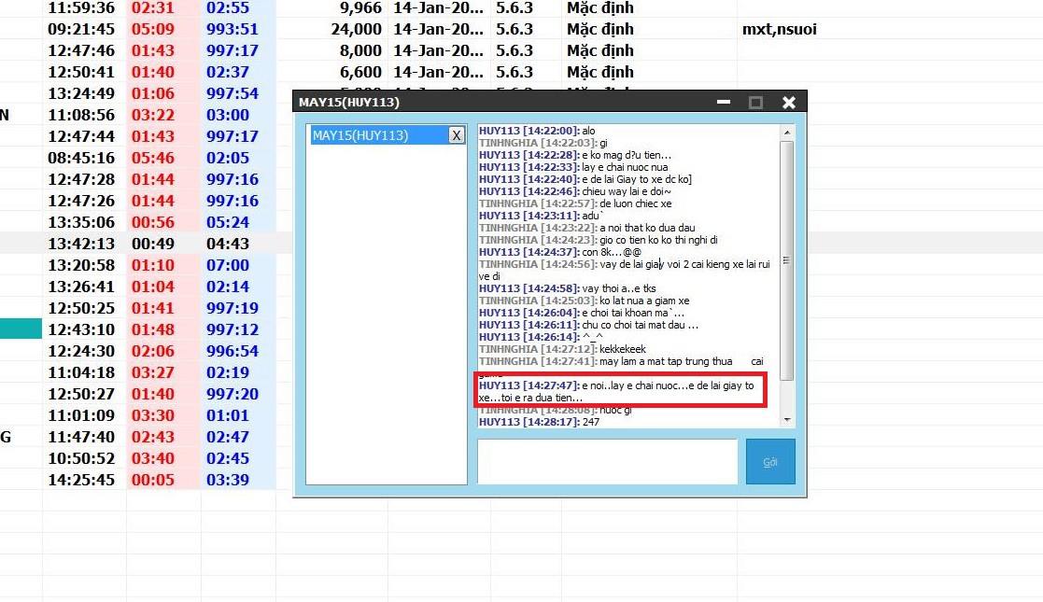Click the blue Gởi send button

[x=770, y=462]
